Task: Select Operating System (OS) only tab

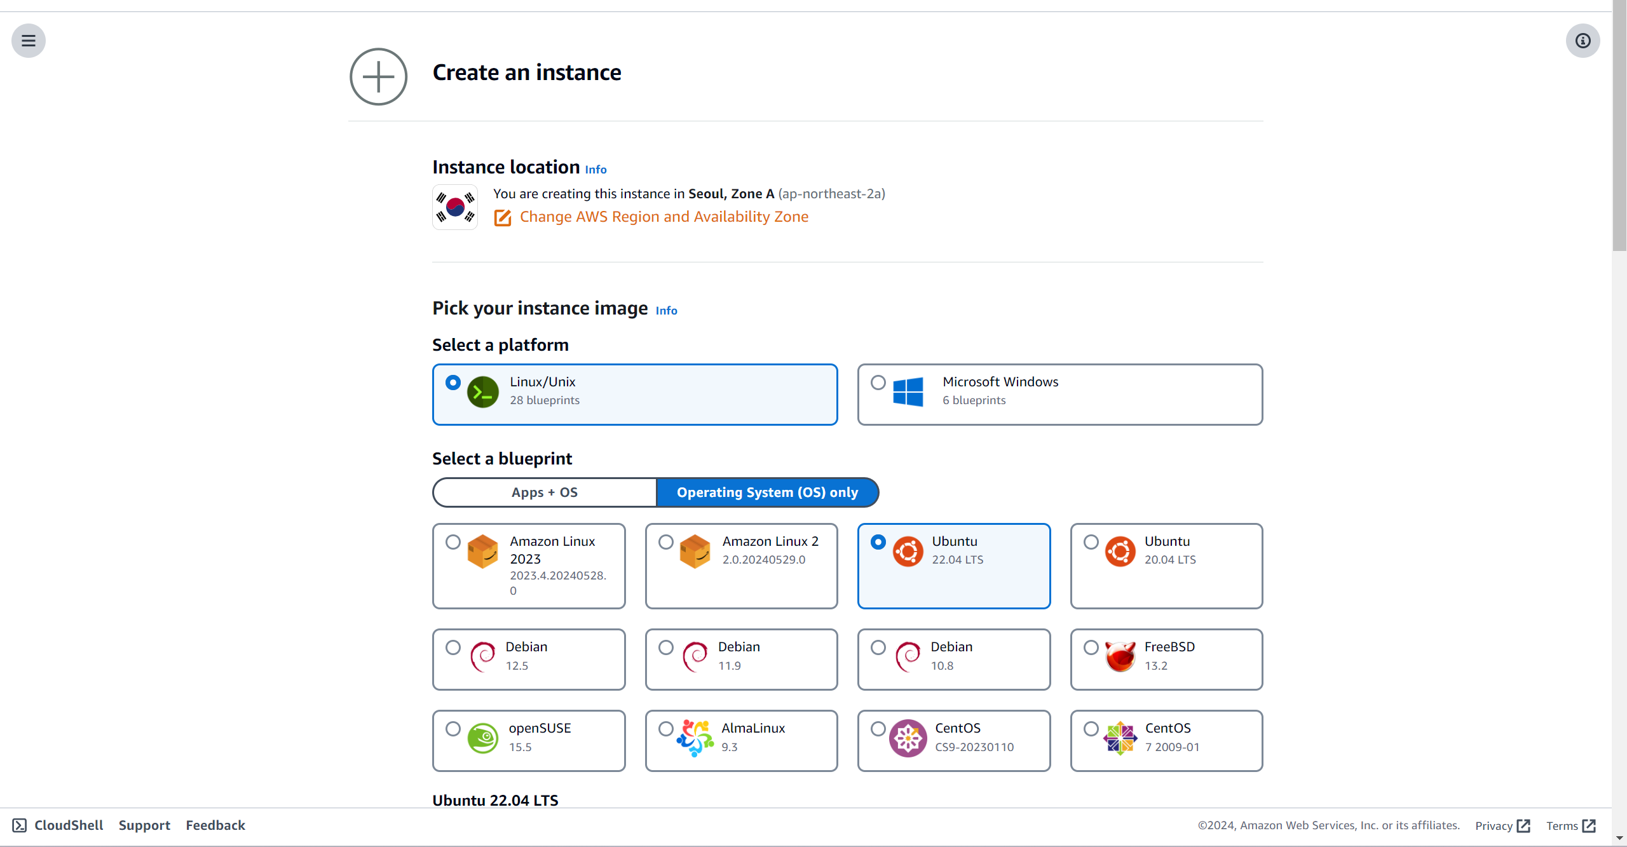Action: 767,492
